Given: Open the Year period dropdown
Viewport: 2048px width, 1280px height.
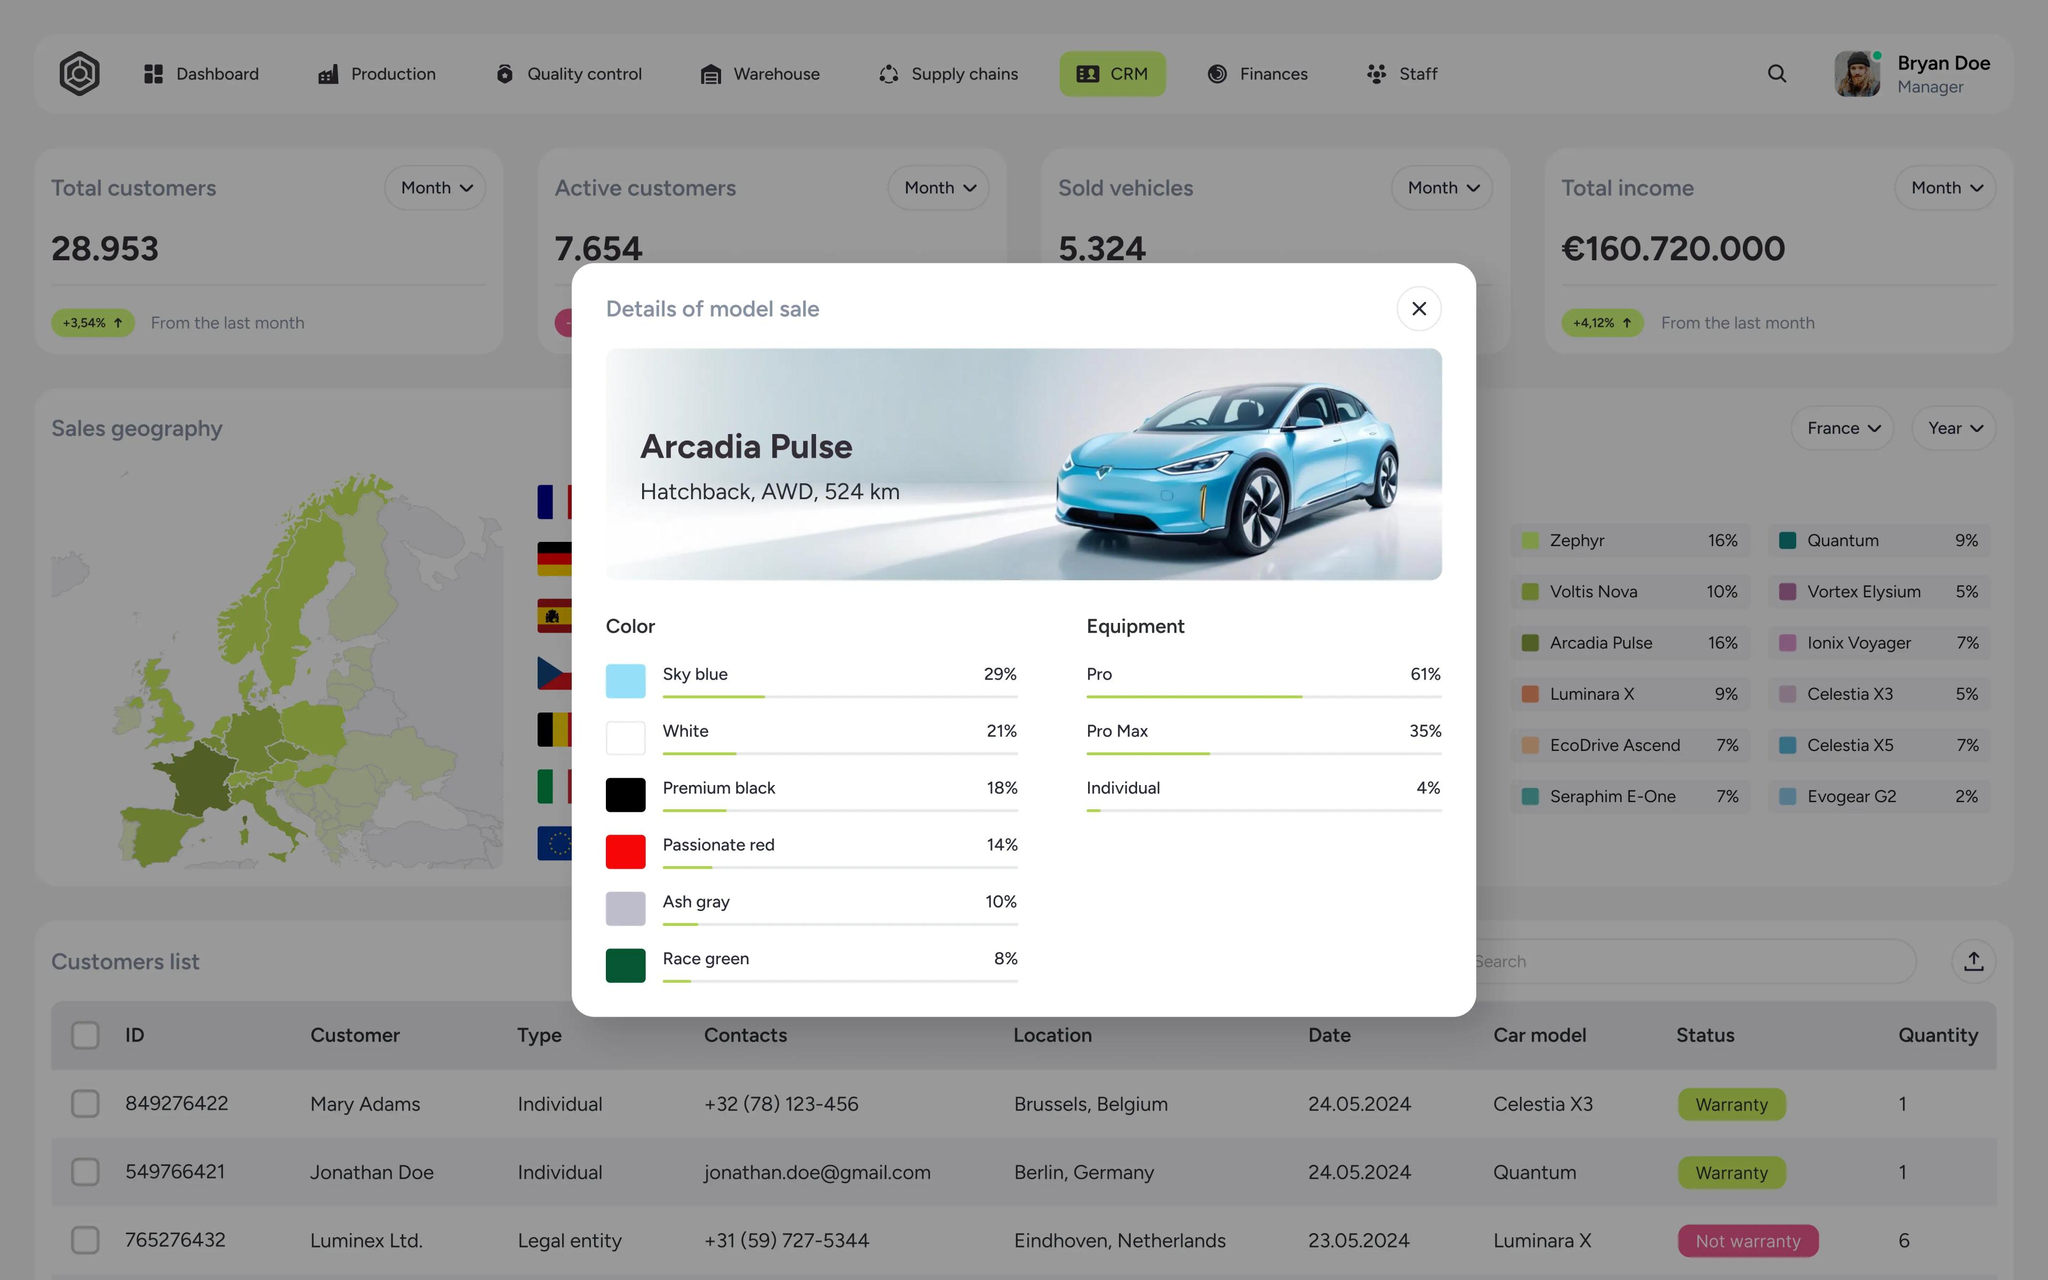Looking at the screenshot, I should click(1953, 428).
